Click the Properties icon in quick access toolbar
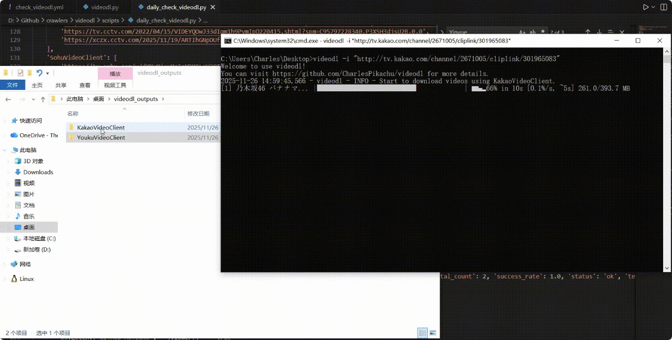The height and width of the screenshot is (340, 672). click(x=21, y=73)
